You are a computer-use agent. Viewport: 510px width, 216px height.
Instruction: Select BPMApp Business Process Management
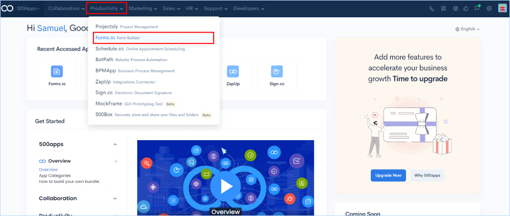[154, 71]
